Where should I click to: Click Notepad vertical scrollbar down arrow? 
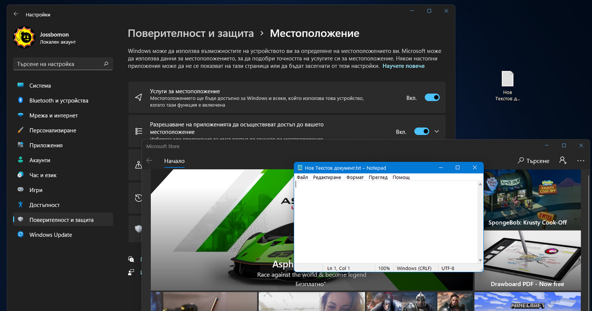pos(481,260)
